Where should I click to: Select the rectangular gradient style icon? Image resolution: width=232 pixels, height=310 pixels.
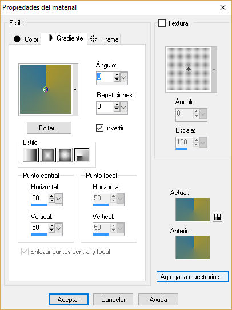47,155
